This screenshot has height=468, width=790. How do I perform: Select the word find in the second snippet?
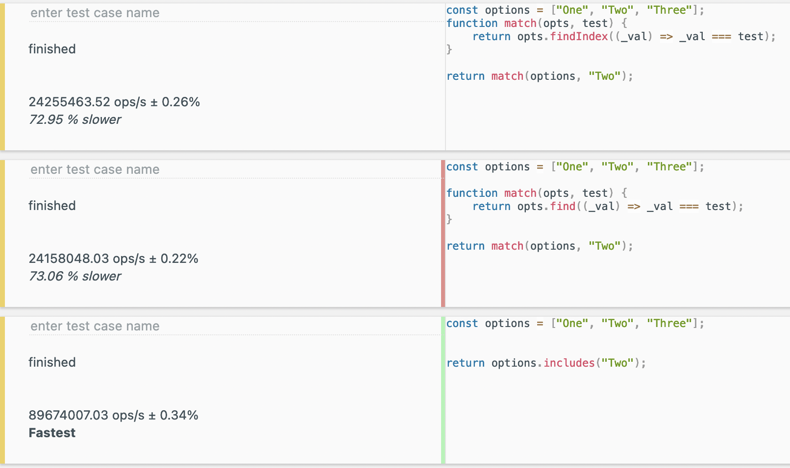coord(563,206)
